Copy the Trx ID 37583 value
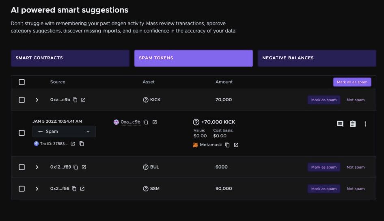 pyautogui.click(x=82, y=144)
